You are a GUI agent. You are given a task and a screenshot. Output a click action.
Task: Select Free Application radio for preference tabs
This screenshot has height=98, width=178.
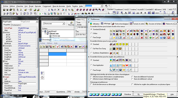tap(91, 65)
